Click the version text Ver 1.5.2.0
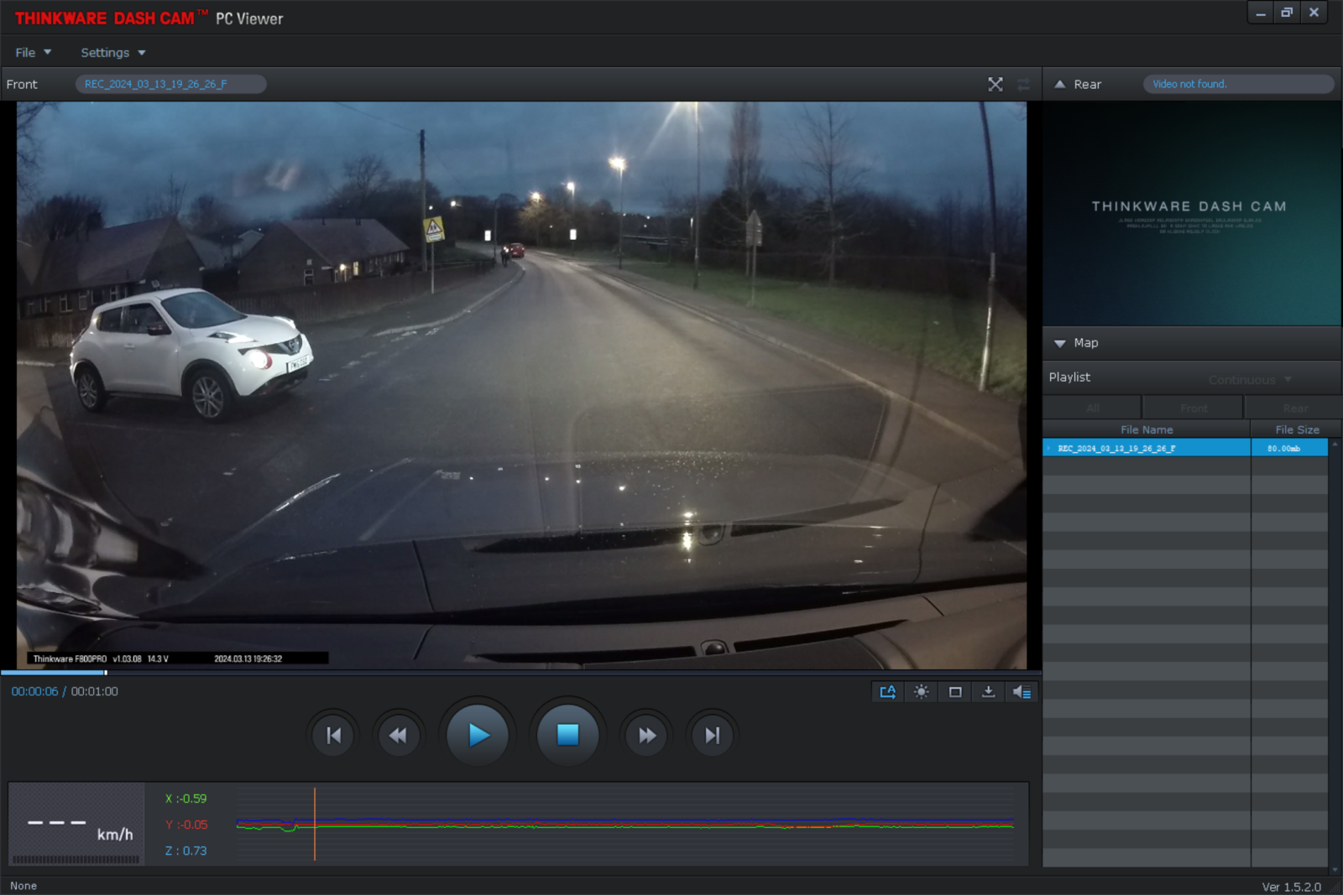The height and width of the screenshot is (895, 1343). pos(1291,887)
